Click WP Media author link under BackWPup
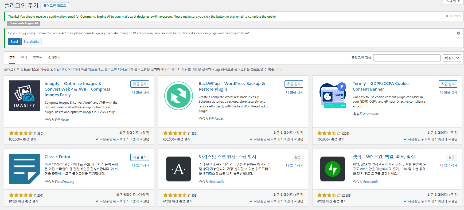Screen dimensions: 464x210 (x=216, y=119)
